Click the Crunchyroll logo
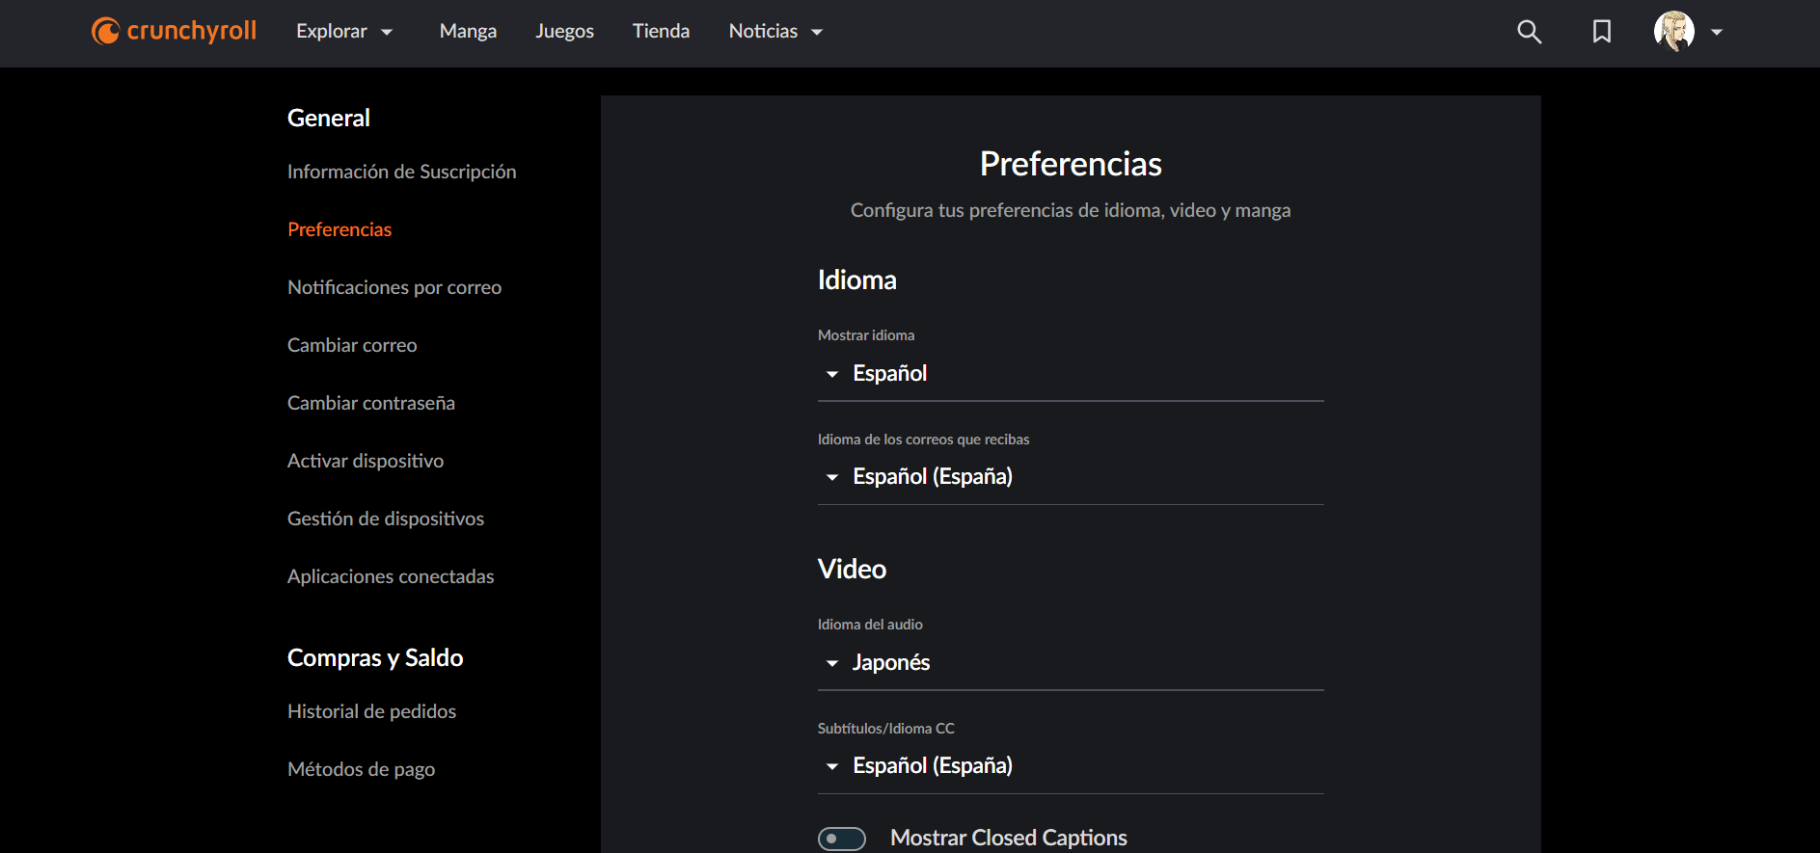This screenshot has height=853, width=1820. pos(175,31)
